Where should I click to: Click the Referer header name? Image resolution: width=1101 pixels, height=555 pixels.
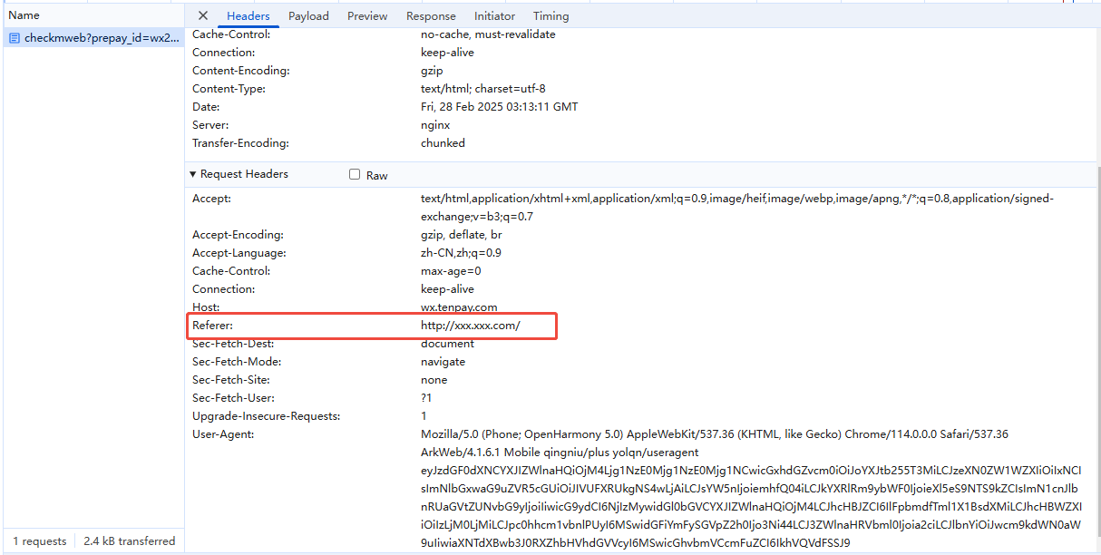click(212, 325)
